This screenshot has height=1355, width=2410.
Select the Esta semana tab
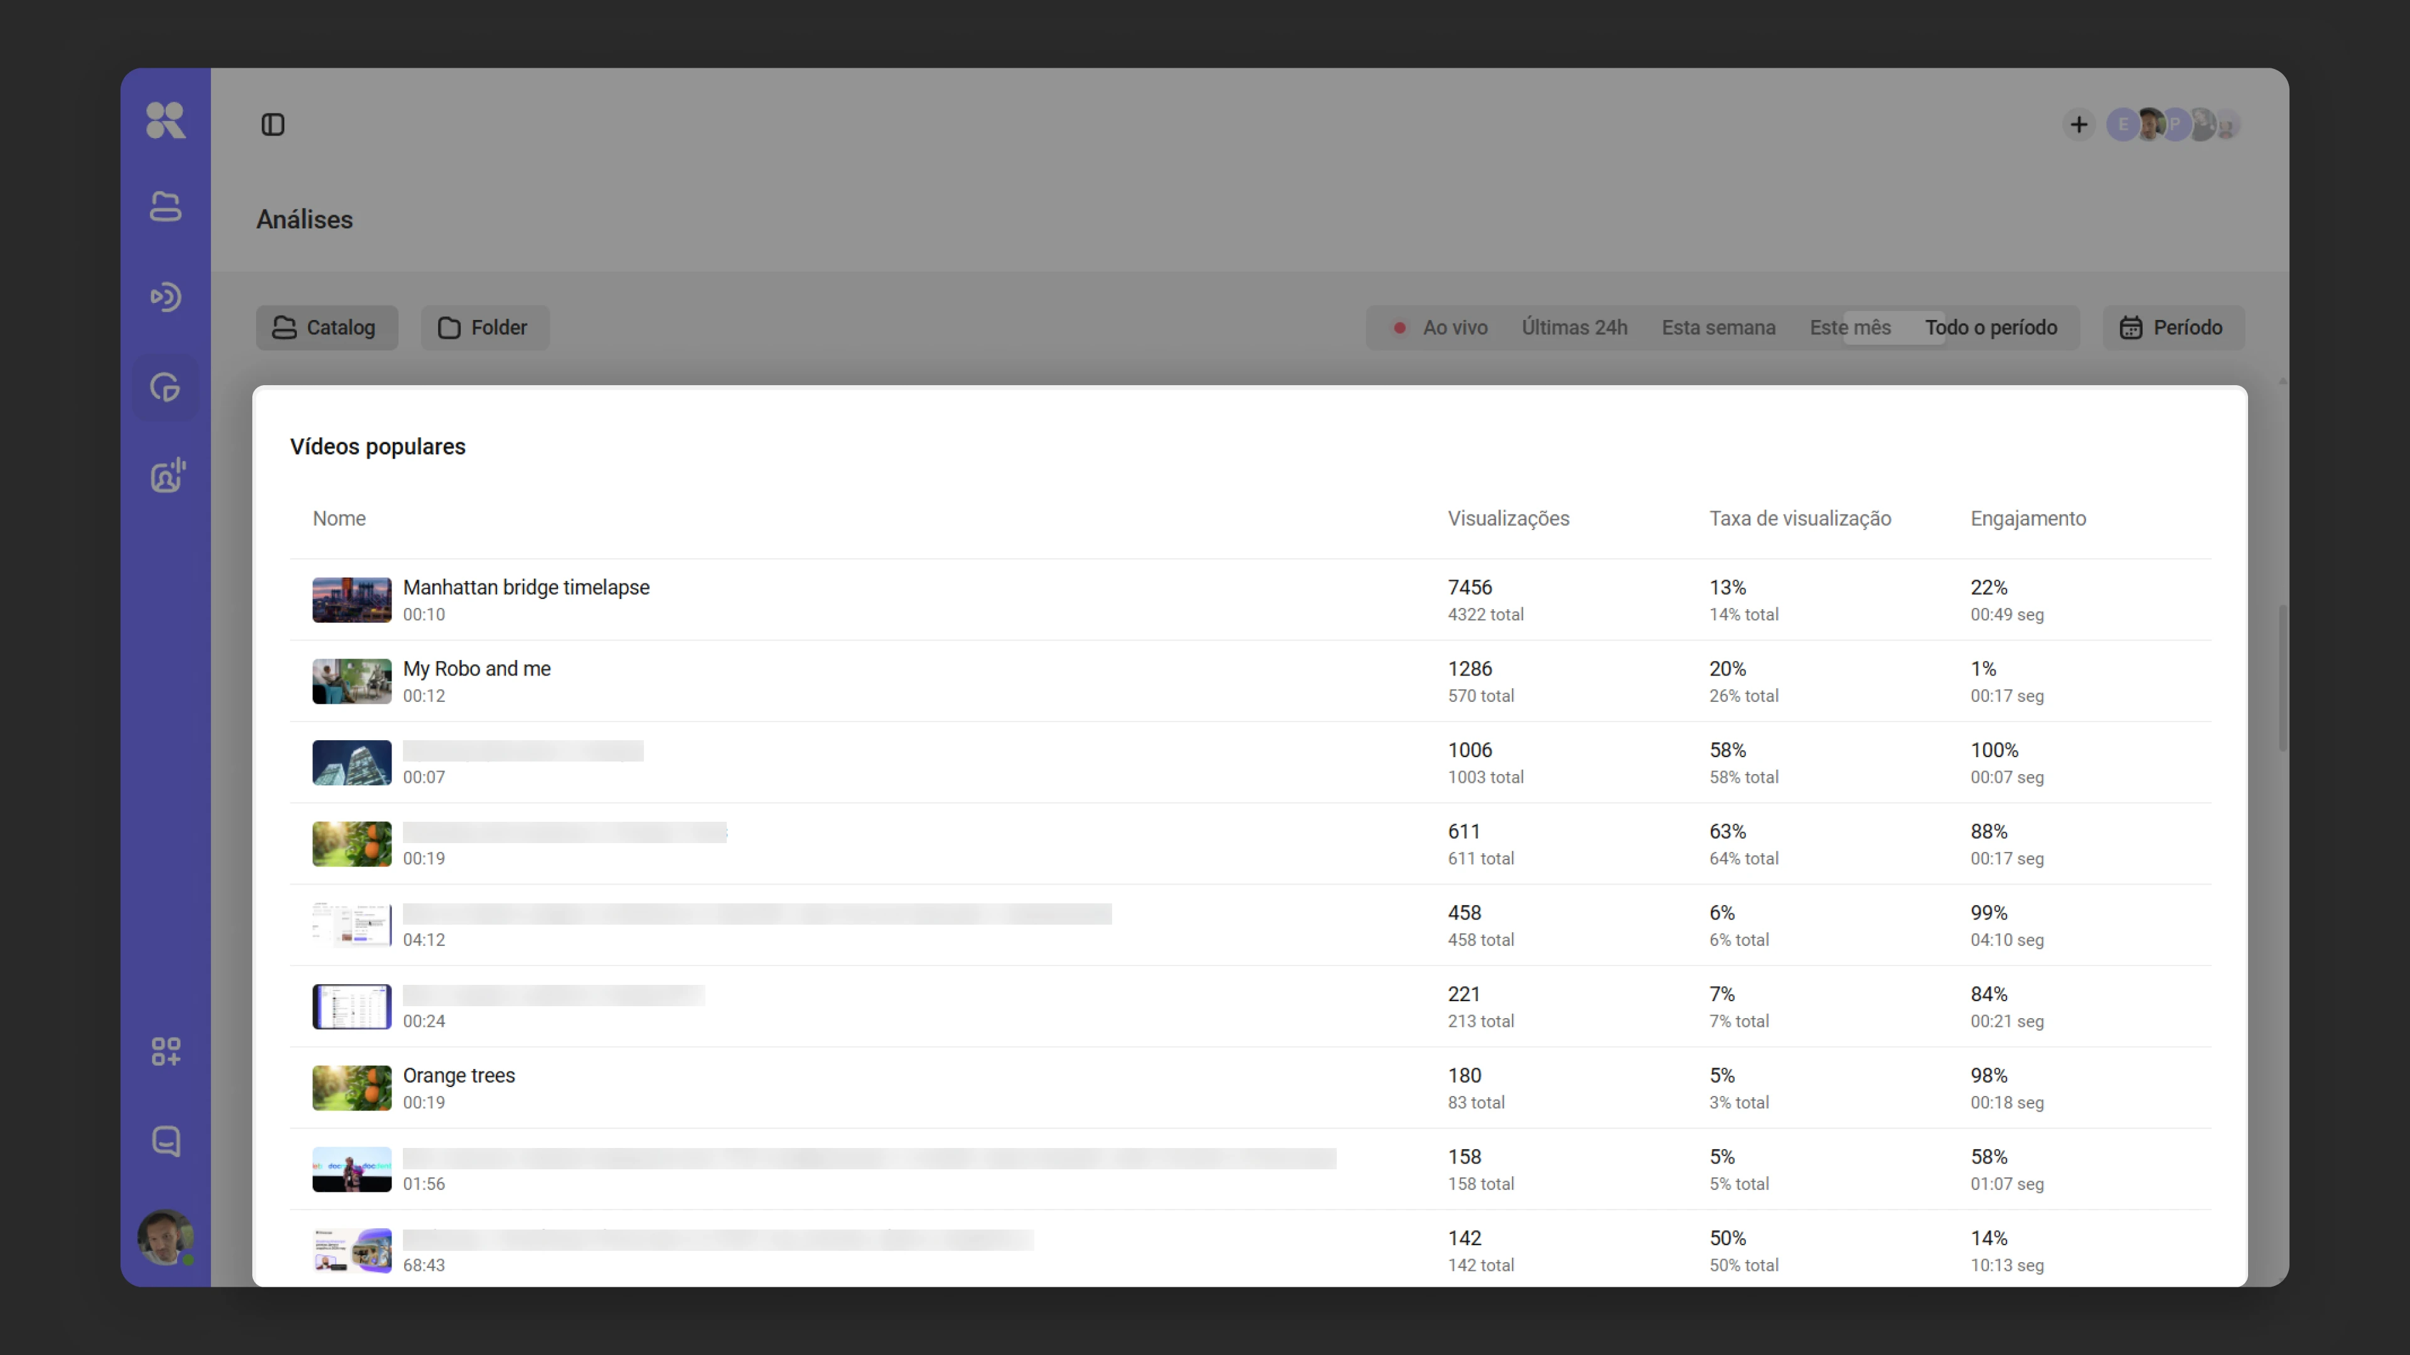point(1718,327)
